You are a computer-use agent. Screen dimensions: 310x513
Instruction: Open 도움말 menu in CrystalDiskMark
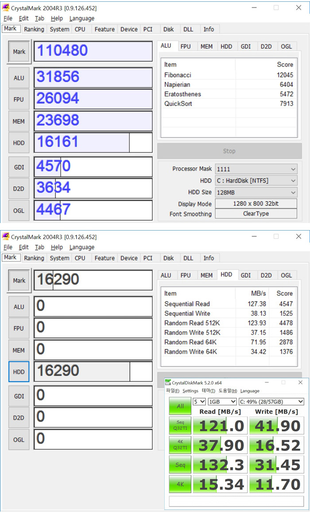(228, 391)
